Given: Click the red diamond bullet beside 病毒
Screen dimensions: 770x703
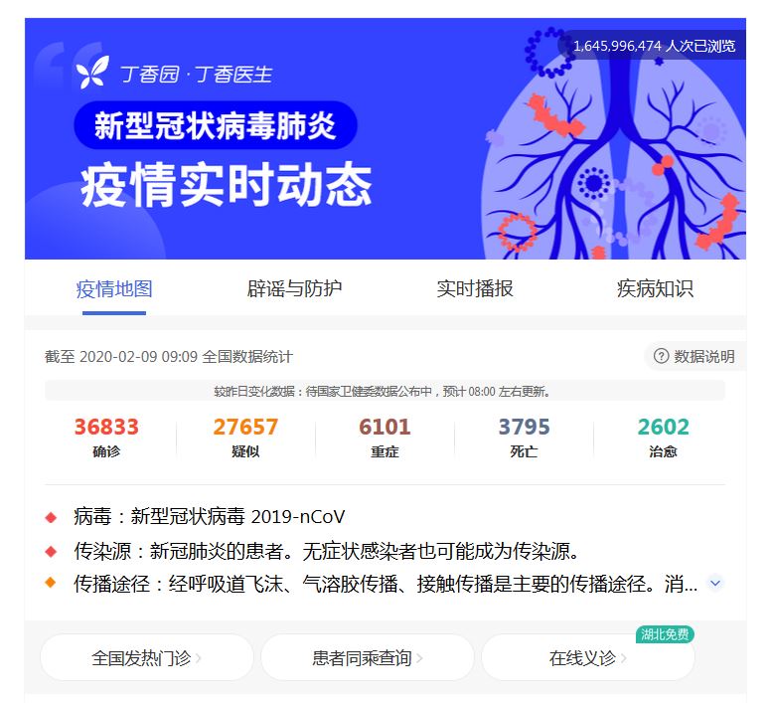Looking at the screenshot, I should click(x=51, y=518).
